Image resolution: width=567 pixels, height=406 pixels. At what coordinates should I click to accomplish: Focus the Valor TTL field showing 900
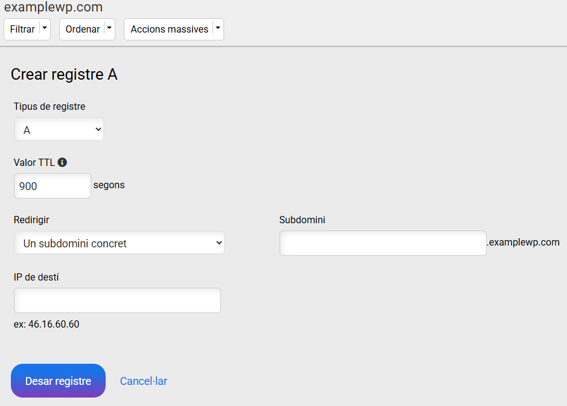click(52, 186)
